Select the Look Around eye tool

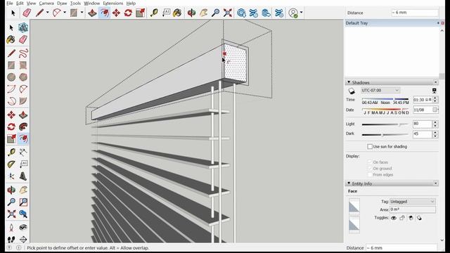[x=23, y=228]
